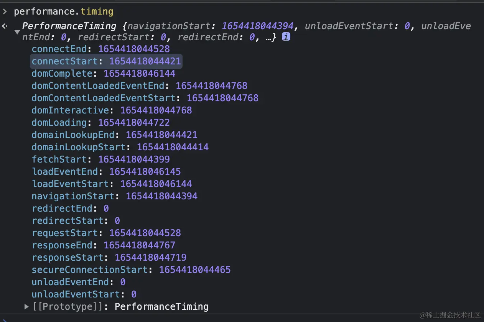Select navigationStart in the property list
The image size is (484, 322).
pyautogui.click(x=115, y=196)
